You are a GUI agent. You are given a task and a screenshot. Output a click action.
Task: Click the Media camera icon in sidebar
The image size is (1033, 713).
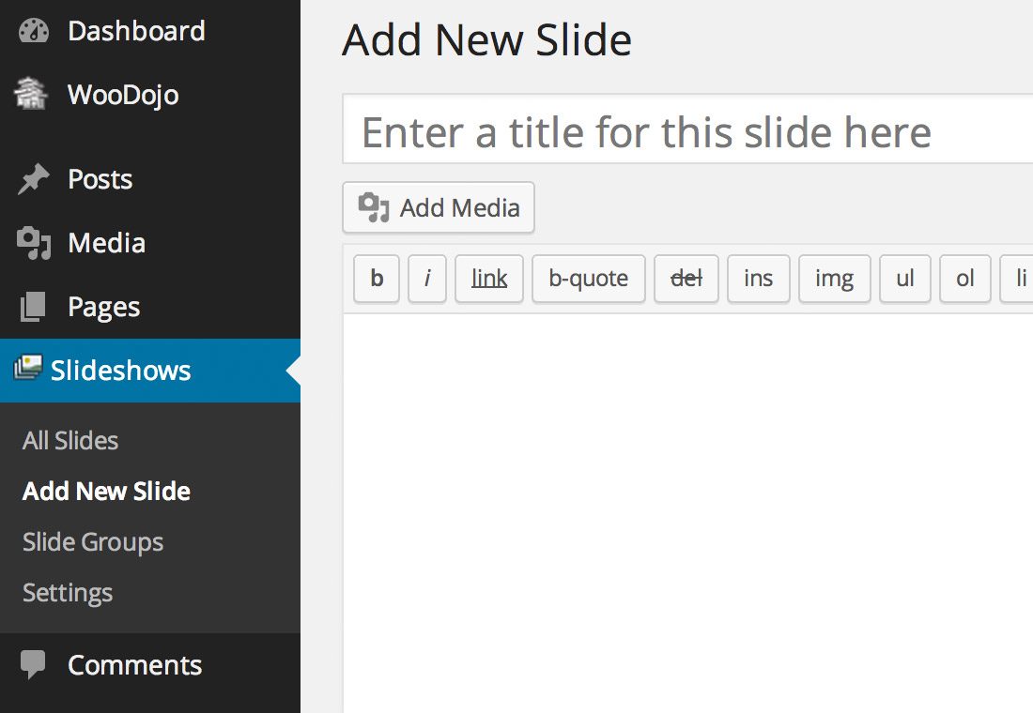(x=31, y=242)
